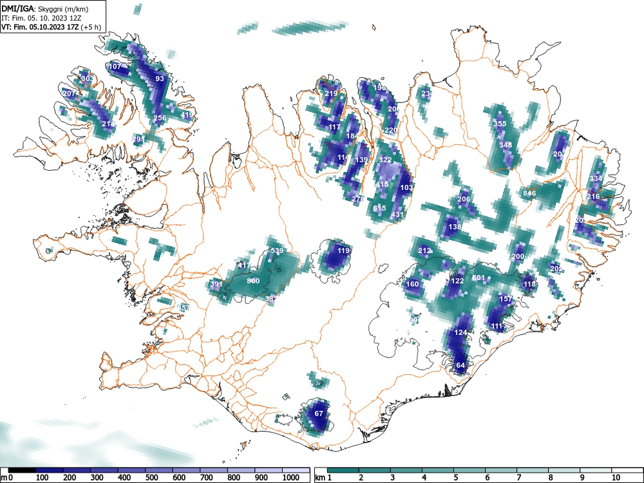Click the visibility value 119 on the glacier
644x483 pixels.
pos(343,251)
